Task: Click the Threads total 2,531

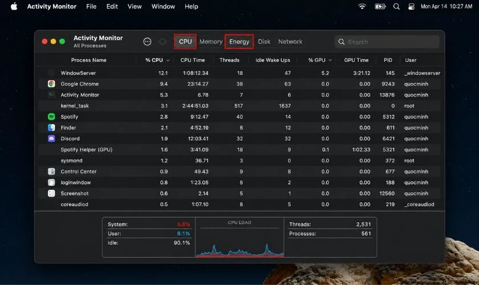Action: pyautogui.click(x=363, y=224)
